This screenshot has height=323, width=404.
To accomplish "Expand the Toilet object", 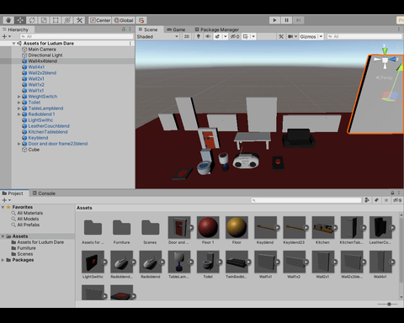I will click(19, 103).
